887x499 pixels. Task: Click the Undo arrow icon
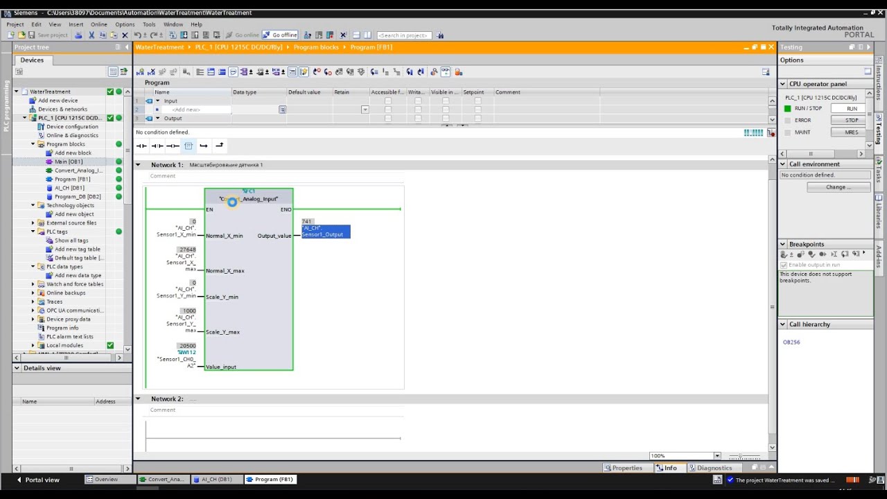(x=137, y=35)
